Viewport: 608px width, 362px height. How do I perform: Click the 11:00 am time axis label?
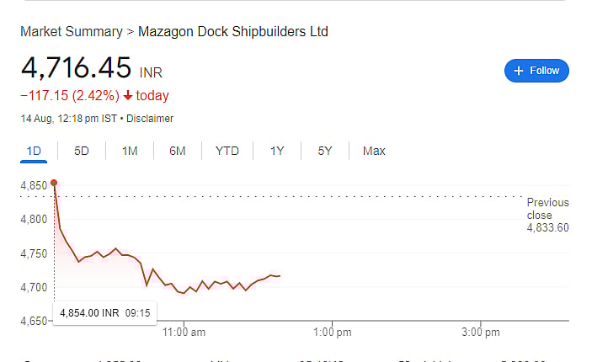pyautogui.click(x=184, y=331)
